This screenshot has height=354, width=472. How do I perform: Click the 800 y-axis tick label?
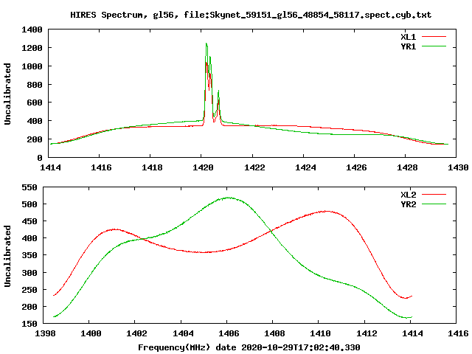[35, 85]
